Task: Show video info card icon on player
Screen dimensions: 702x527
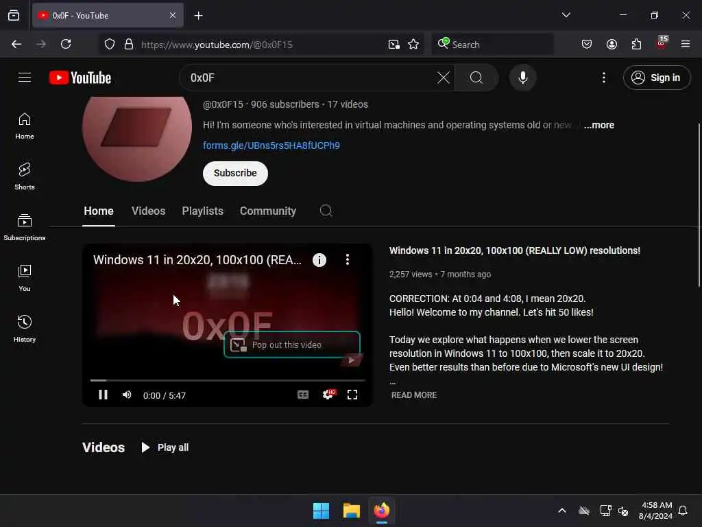Action: [x=319, y=260]
